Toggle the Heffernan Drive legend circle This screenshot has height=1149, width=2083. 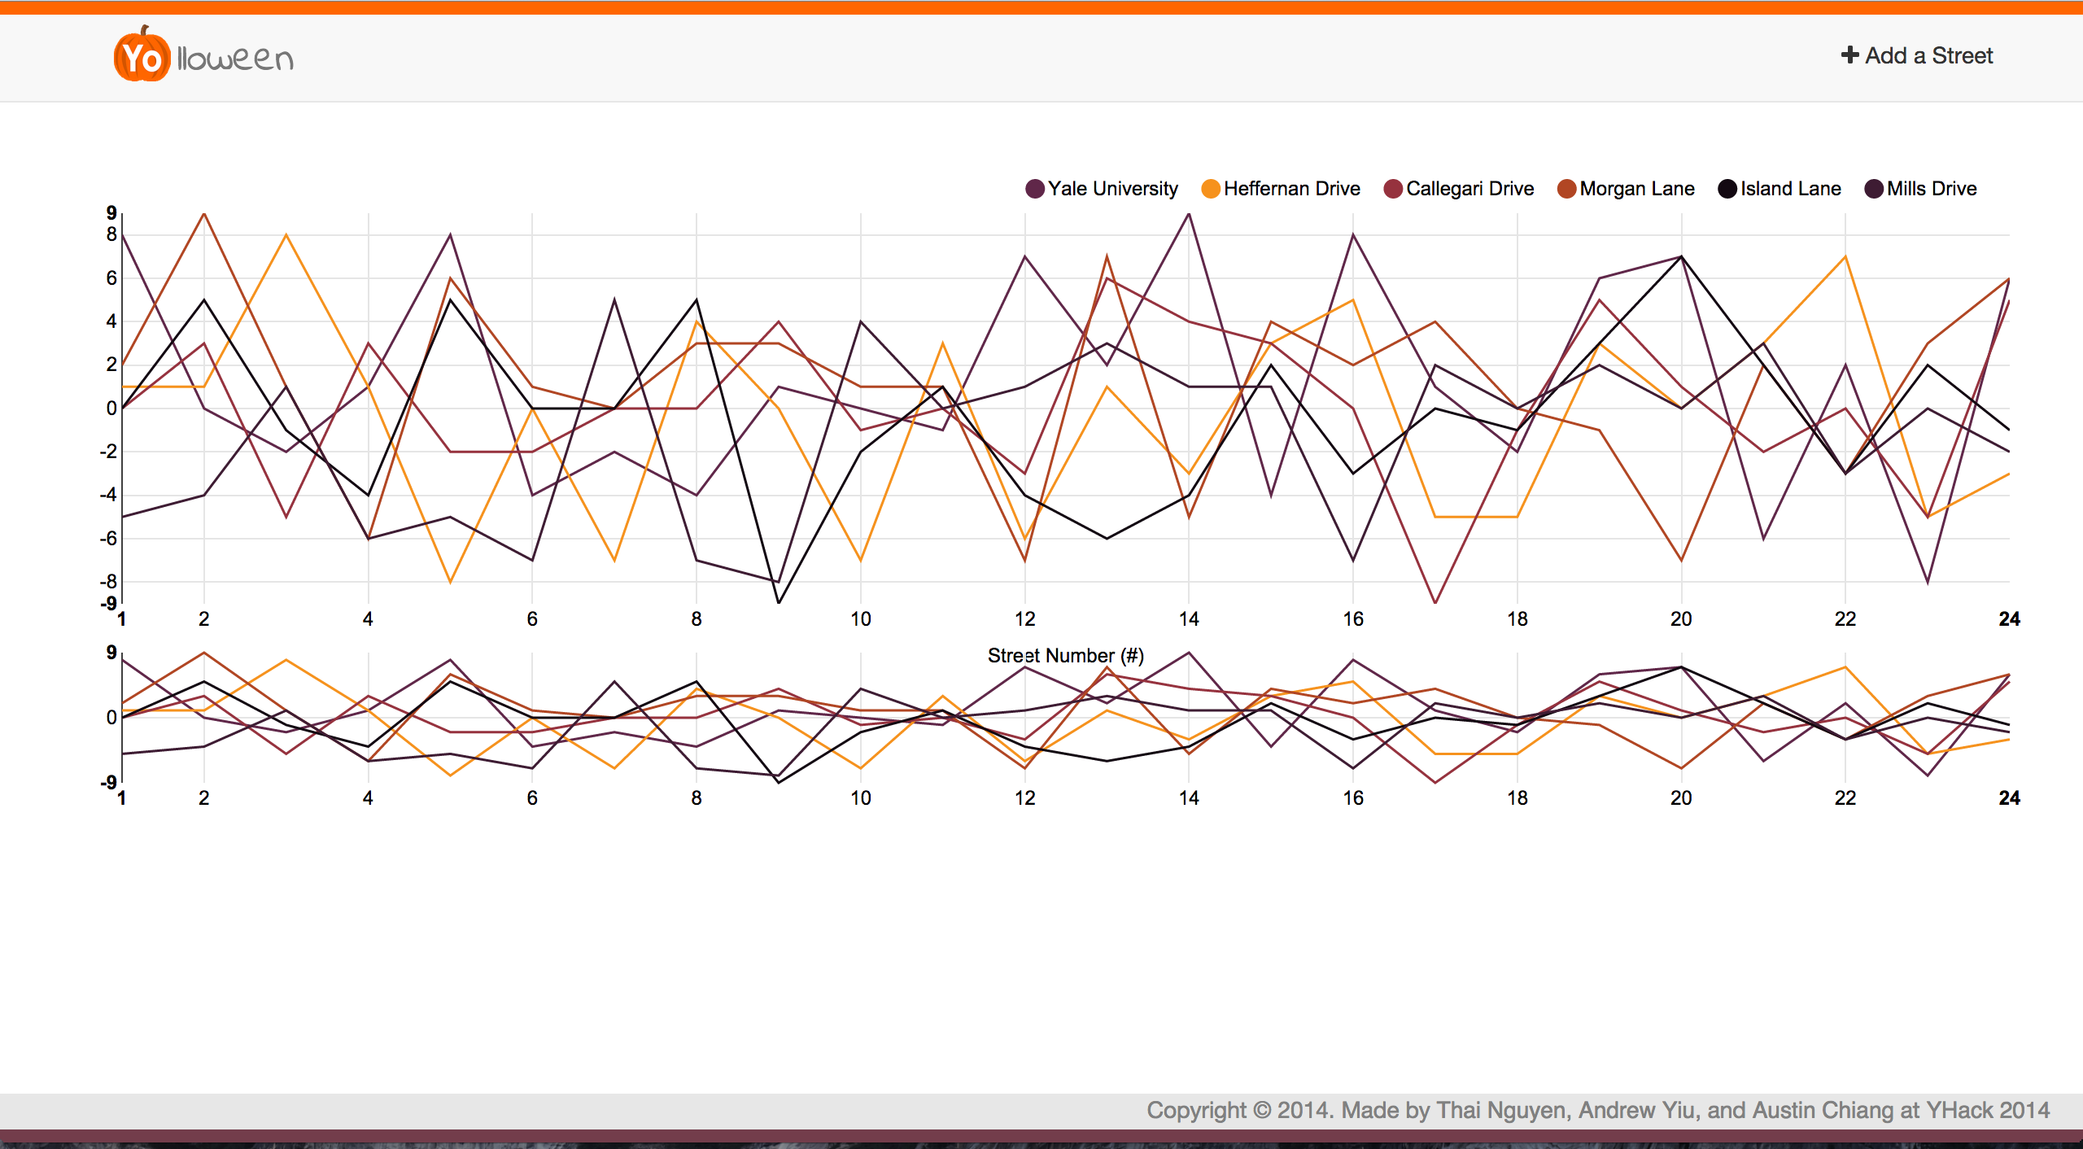[x=1211, y=189]
